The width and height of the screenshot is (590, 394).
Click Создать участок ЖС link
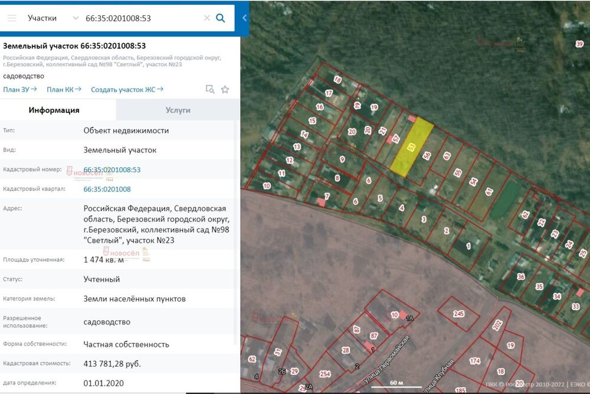[127, 90]
